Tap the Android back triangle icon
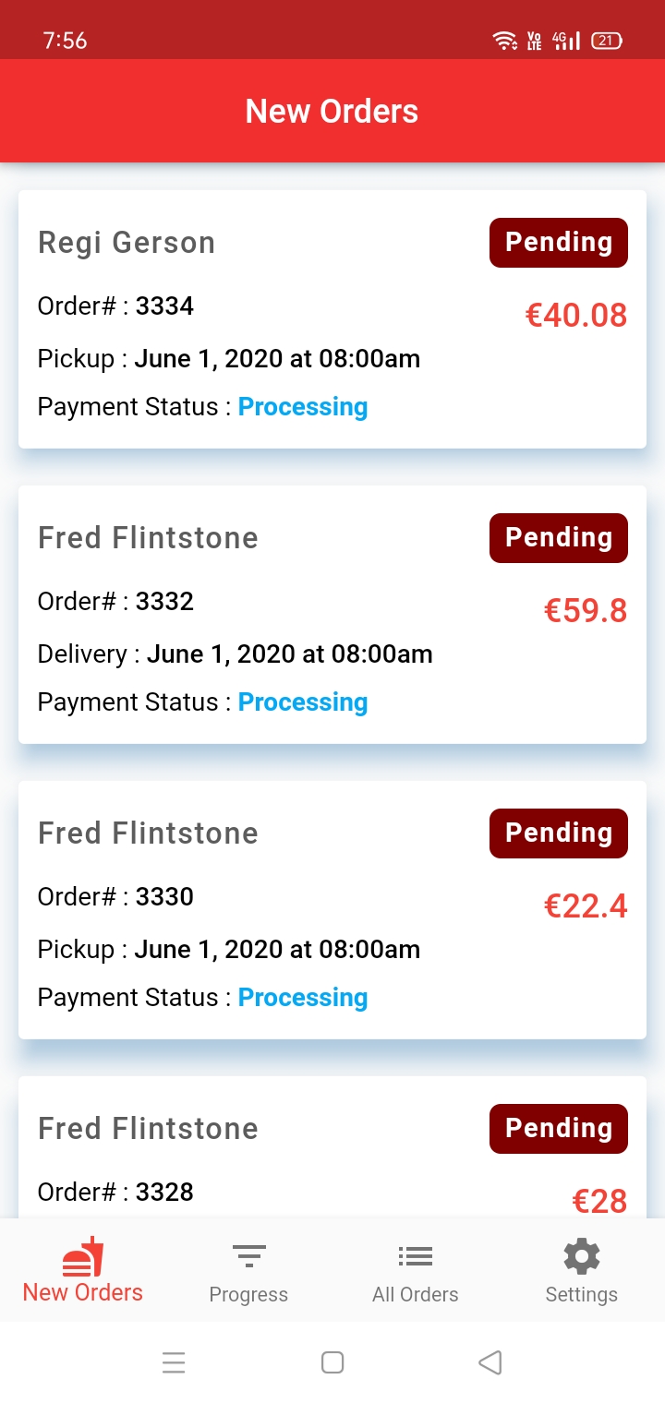This screenshot has width=665, height=1403. (490, 1362)
